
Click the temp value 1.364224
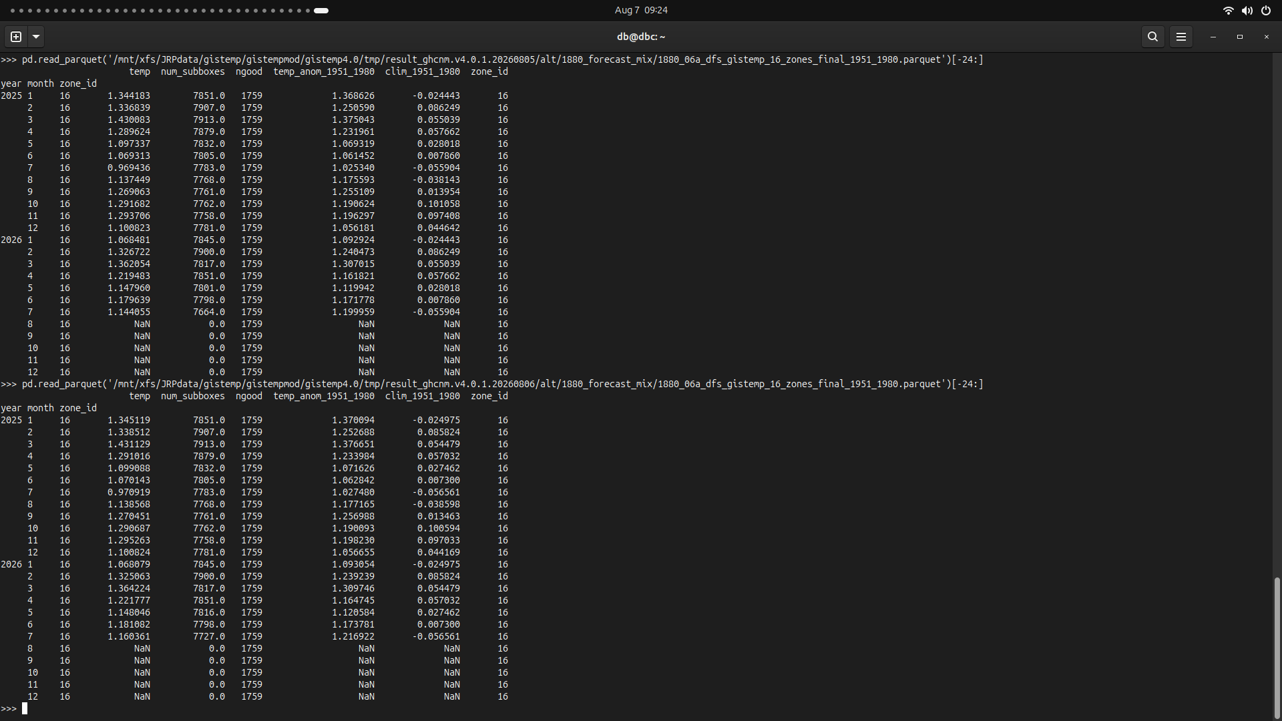[129, 588]
